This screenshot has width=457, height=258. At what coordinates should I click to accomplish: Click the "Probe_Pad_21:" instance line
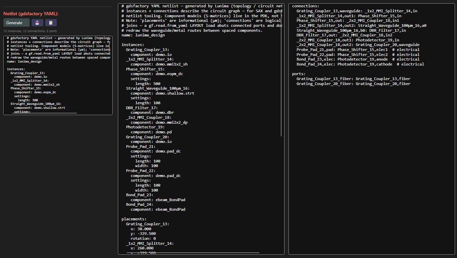(141, 147)
